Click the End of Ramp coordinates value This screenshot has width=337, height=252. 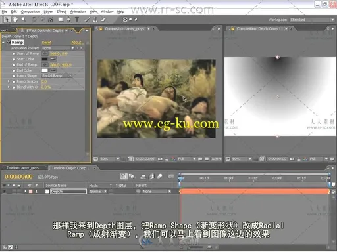coord(61,65)
